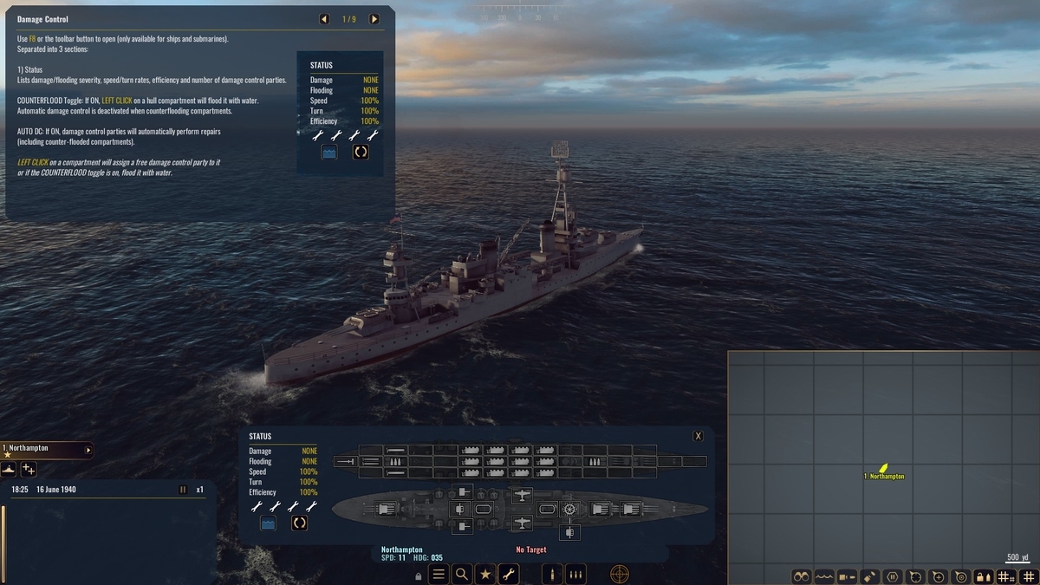The height and width of the screenshot is (585, 1040).
Task: Toggle the large grid icon on map toolbar
Action: (1028, 576)
